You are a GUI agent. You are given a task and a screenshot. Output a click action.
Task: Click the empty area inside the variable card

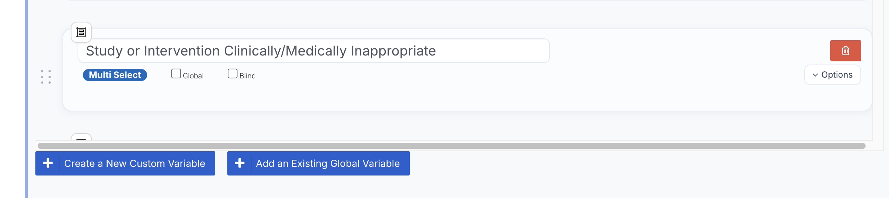[x=452, y=96]
